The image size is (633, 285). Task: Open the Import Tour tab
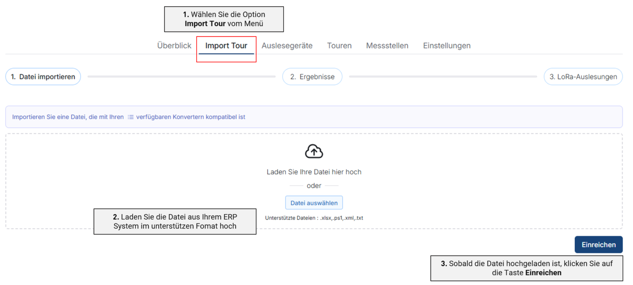pyautogui.click(x=226, y=46)
